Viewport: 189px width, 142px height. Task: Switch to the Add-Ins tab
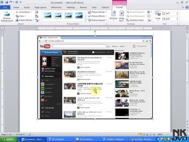(x=105, y=7)
